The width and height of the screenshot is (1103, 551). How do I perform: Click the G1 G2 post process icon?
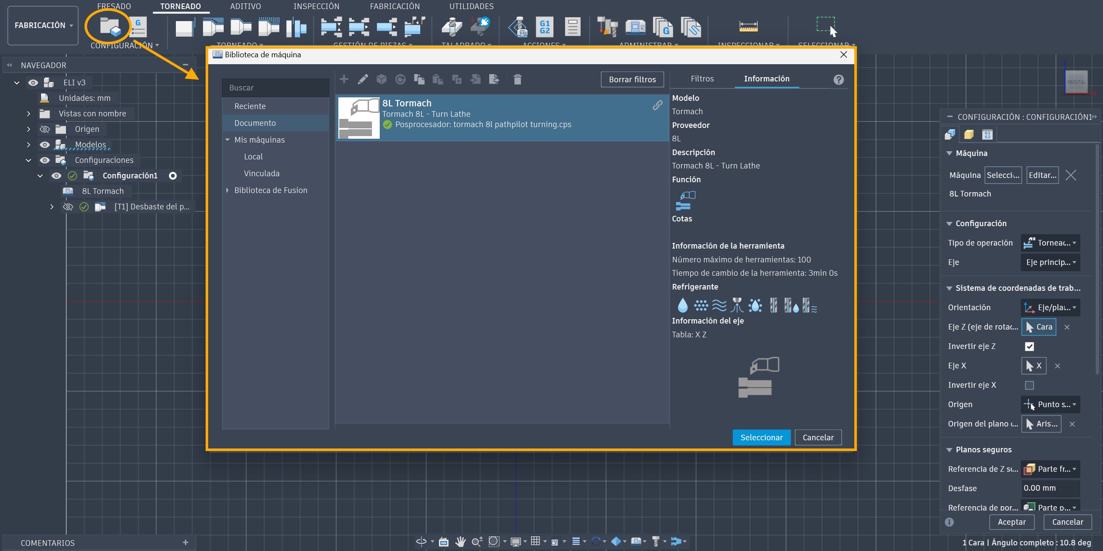pos(545,27)
